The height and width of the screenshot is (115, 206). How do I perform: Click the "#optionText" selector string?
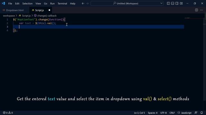tap(26, 19)
